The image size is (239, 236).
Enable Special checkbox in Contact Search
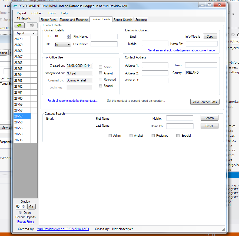pyautogui.click(x=178, y=136)
